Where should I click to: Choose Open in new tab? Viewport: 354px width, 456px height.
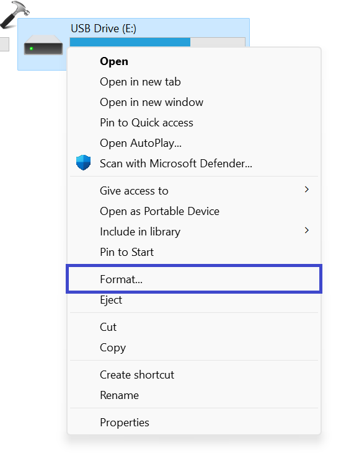tap(194, 82)
